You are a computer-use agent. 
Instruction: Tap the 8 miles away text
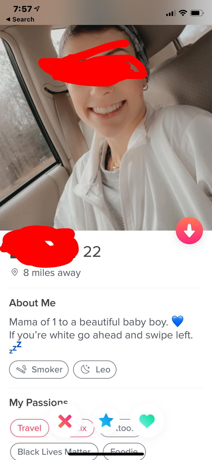coord(52,273)
